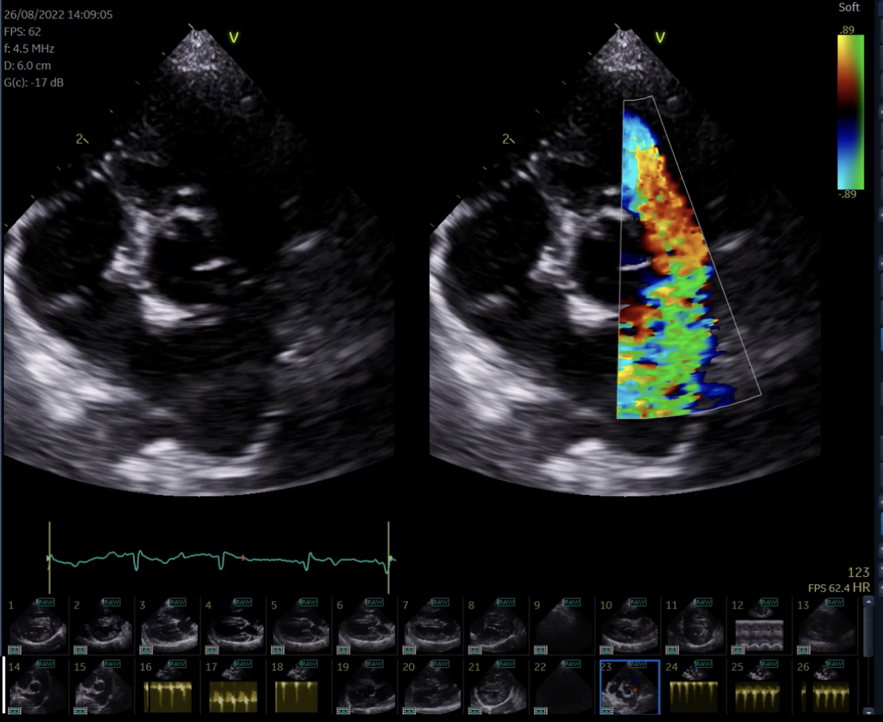Click the red marker on the ECG trace
This screenshot has width=883, height=722.
point(243,558)
